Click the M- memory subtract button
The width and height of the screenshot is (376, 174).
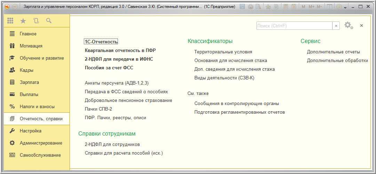point(319,7)
